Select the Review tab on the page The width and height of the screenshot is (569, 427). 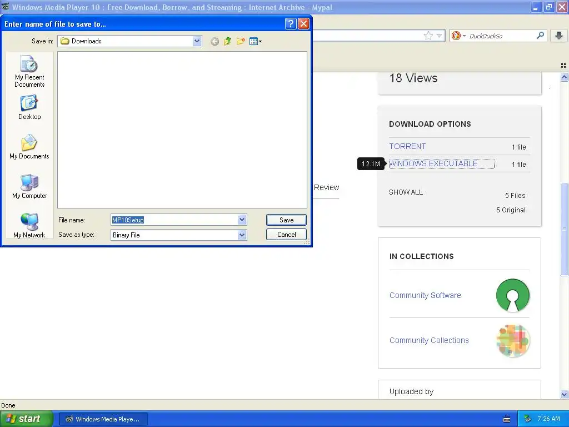click(x=326, y=187)
